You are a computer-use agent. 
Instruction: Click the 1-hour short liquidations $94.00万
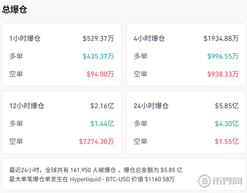click(x=100, y=74)
